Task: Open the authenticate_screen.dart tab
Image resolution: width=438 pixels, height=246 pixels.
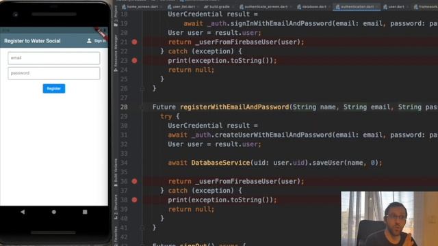Action: (266, 7)
